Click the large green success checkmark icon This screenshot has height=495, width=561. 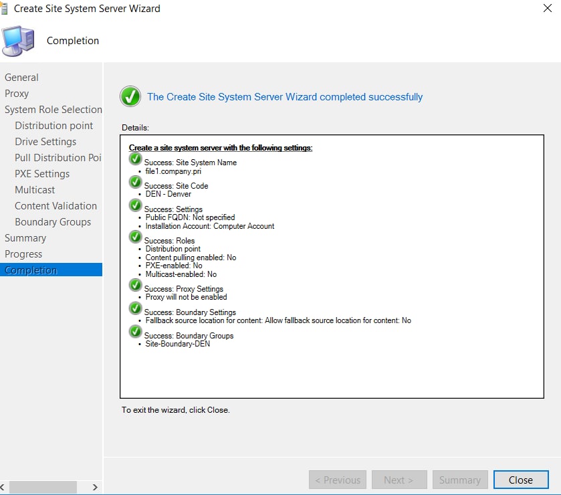pyautogui.click(x=130, y=96)
